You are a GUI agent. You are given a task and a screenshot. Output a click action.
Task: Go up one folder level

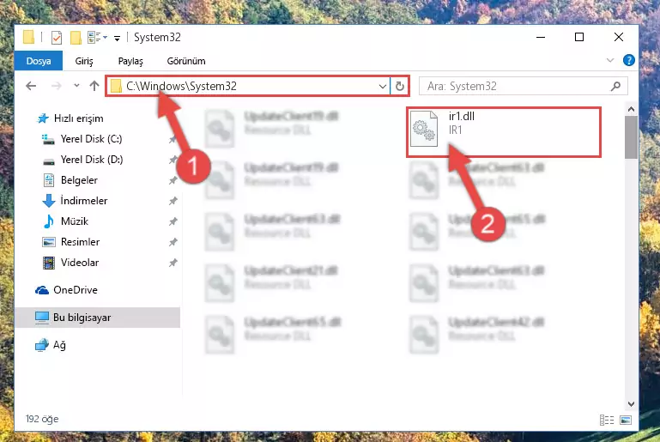(94, 86)
